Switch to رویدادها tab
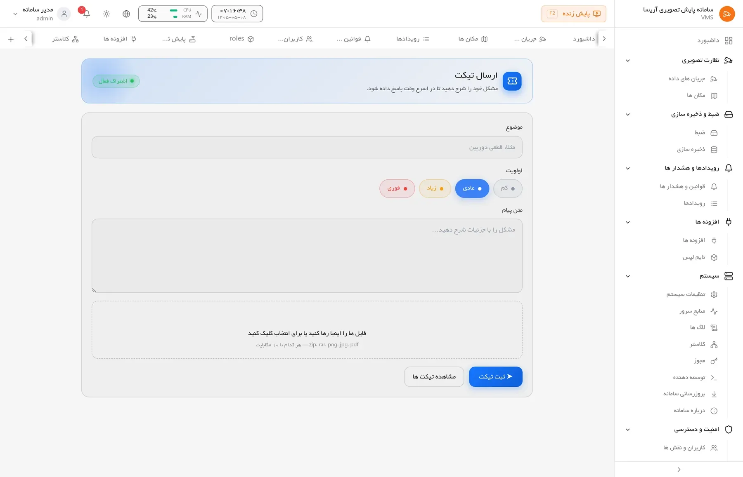 click(x=413, y=39)
